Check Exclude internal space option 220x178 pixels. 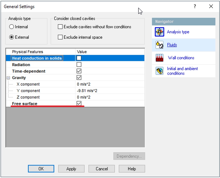click(60, 37)
